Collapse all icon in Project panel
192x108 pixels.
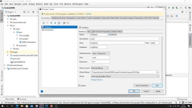[x=28, y=12]
